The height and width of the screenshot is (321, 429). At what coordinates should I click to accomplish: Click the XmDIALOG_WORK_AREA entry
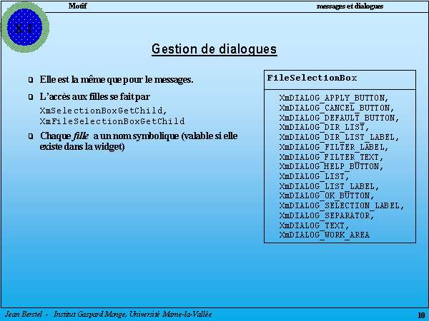[x=325, y=235]
